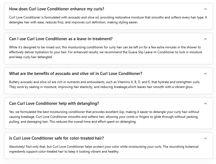Screen dimensions: 216x164
Task: Click the chevron beside the color-treated hair question
Action: point(205,138)
